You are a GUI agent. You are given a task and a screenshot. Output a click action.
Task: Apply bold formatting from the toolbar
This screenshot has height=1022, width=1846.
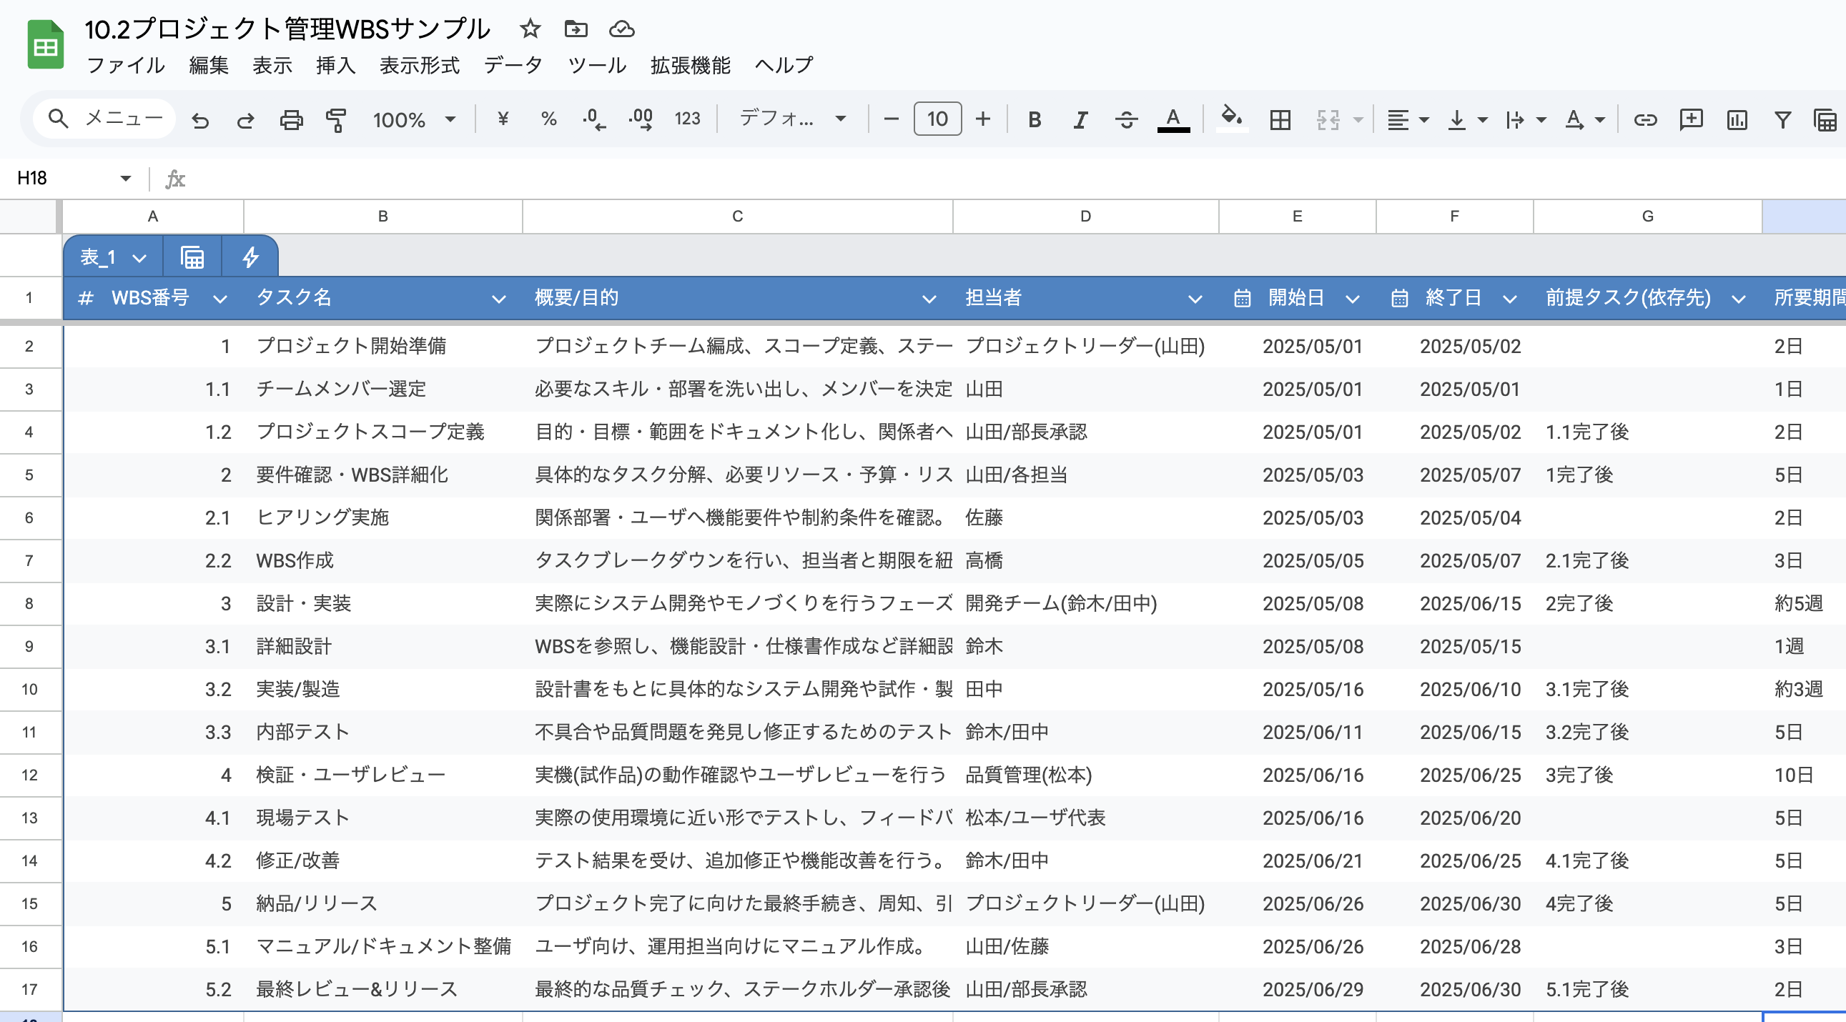coord(1035,119)
